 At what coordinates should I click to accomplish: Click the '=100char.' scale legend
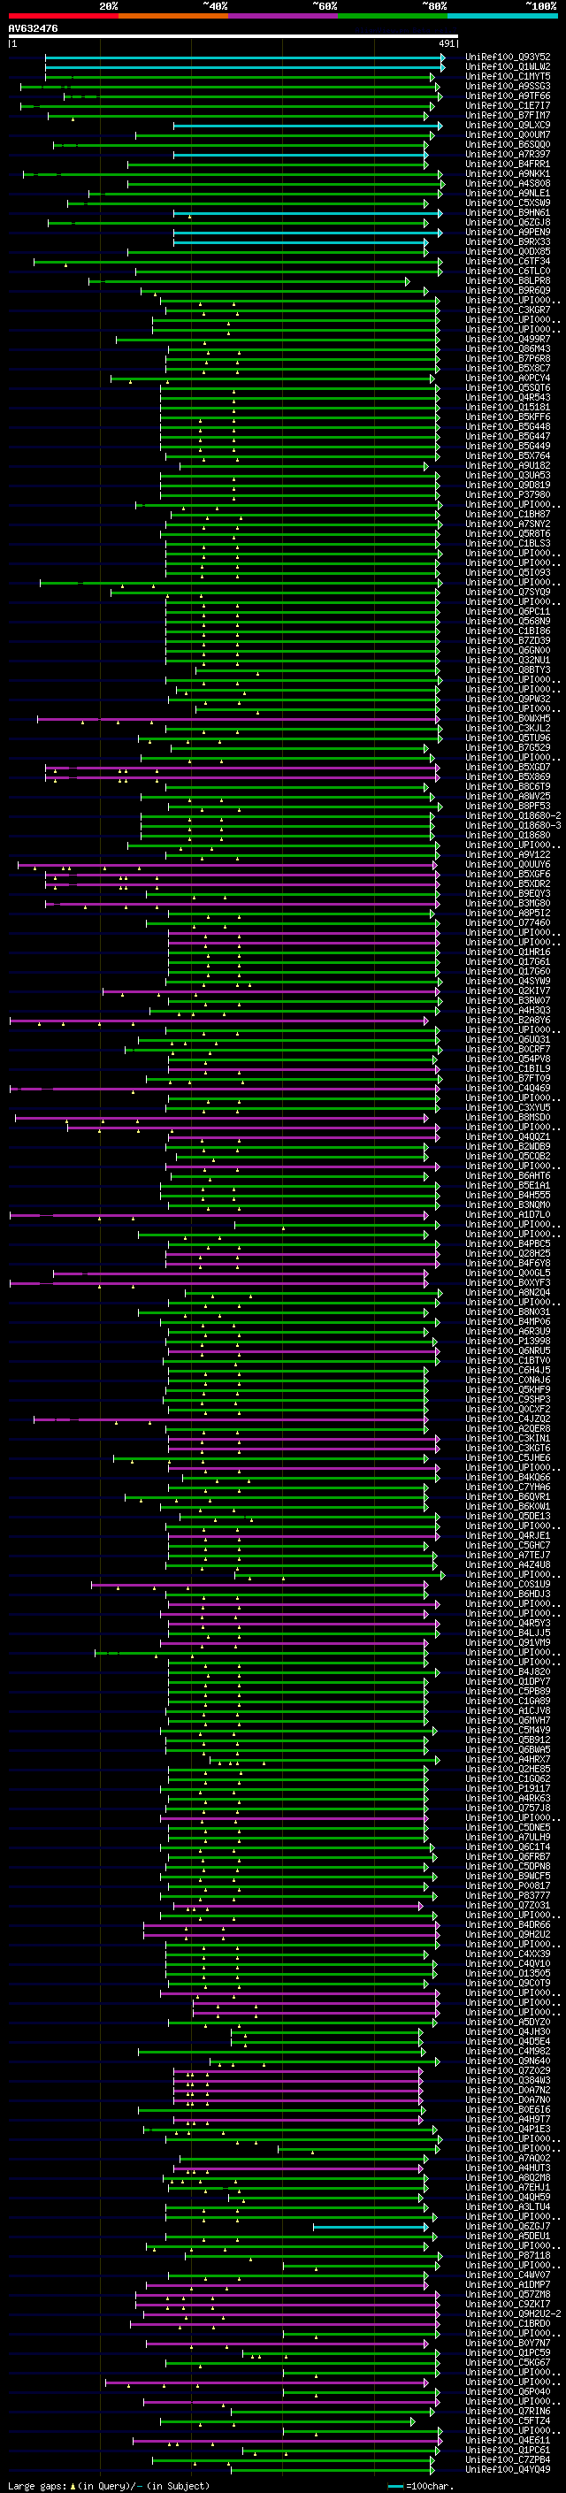pyautogui.click(x=421, y=2486)
